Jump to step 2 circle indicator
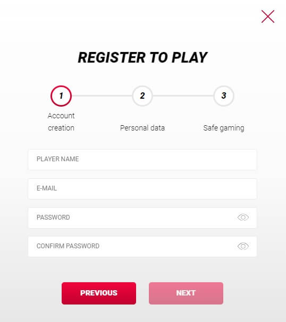Image resolution: width=286 pixels, height=322 pixels. coord(142,96)
